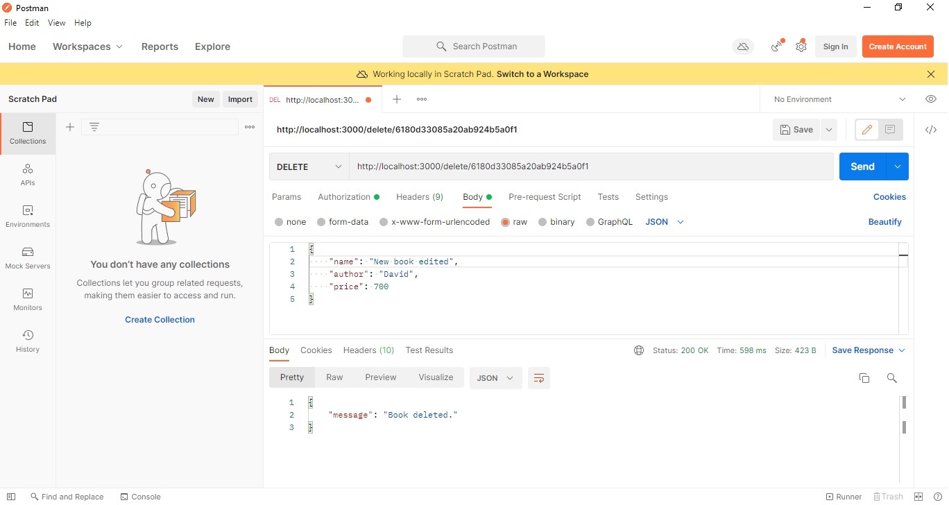
Task: Click the network globe icon in response
Action: click(639, 350)
